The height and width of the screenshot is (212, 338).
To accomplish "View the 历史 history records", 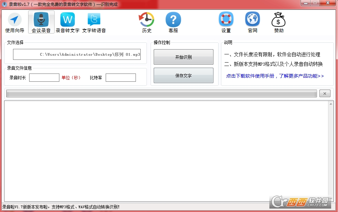I will [147, 23].
